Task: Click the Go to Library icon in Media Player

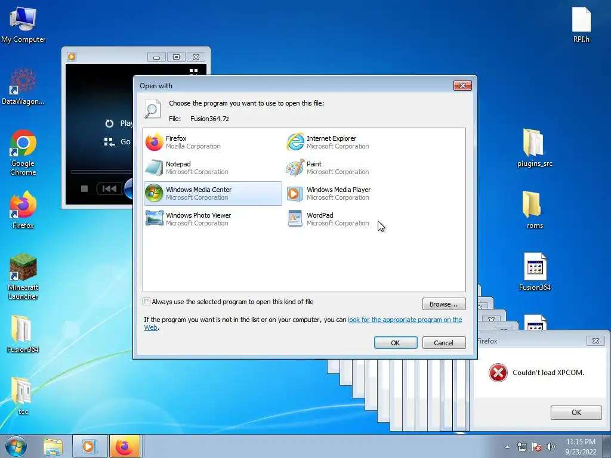Action: (x=109, y=142)
